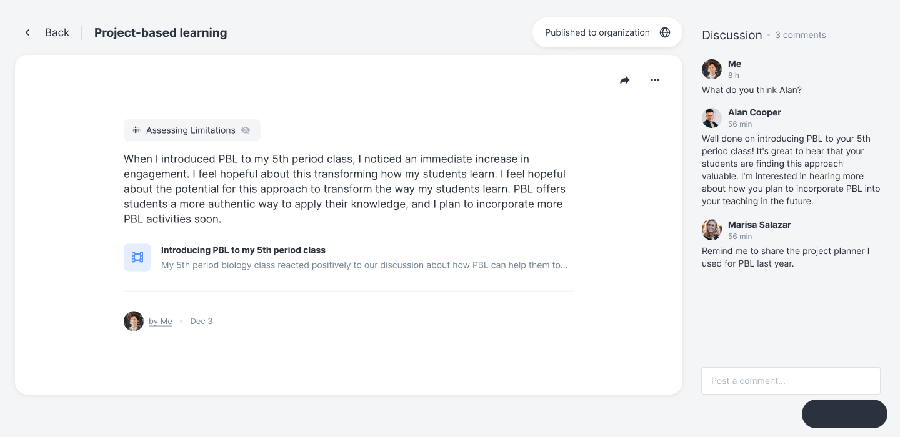Click the Alan Cooper commenter name
The width and height of the screenshot is (900, 437).
(x=754, y=112)
